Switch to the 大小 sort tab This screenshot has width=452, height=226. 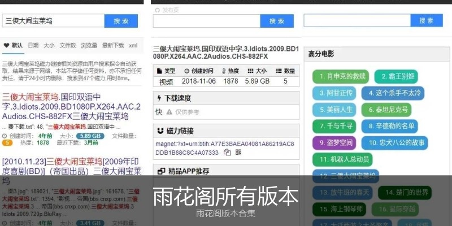tap(49, 45)
